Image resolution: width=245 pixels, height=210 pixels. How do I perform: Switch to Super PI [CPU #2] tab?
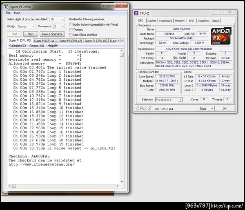tap(71, 41)
